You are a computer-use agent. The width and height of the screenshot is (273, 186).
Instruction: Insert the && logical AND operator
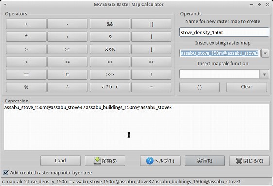click(110, 24)
